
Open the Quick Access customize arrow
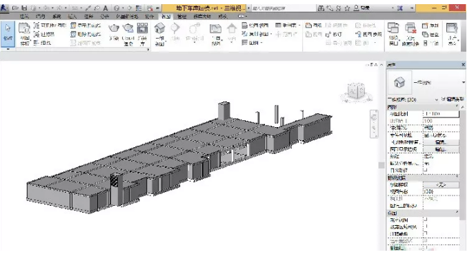(x=158, y=8)
